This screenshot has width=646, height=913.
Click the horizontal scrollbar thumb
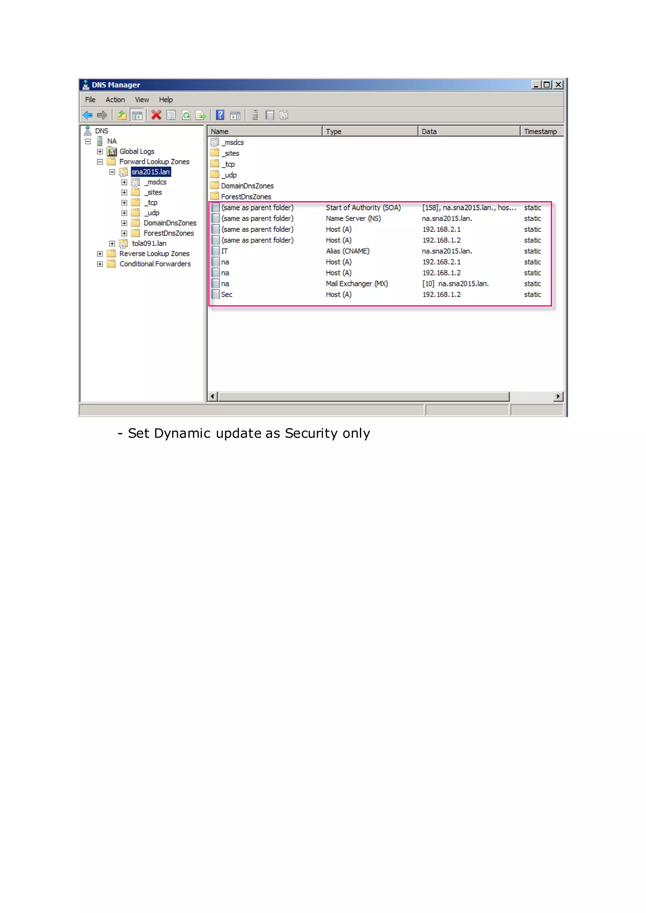coord(364,396)
